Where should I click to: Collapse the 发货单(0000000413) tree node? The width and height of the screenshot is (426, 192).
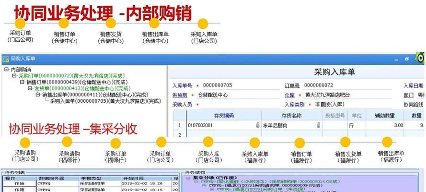(x=30, y=88)
